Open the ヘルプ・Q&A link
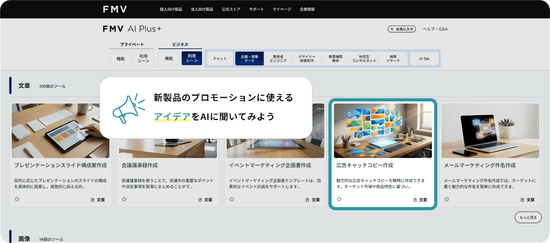The width and height of the screenshot is (550, 243). coord(435,29)
